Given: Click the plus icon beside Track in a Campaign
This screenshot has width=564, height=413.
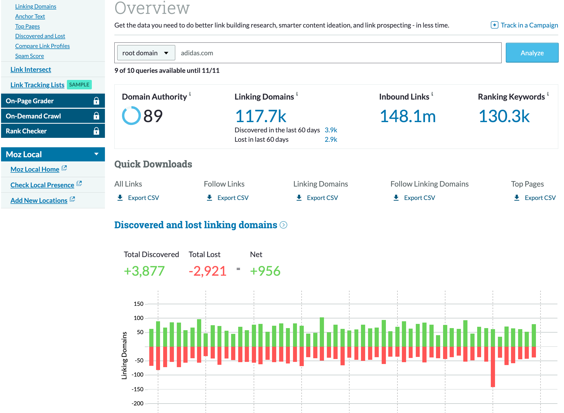Looking at the screenshot, I should [x=494, y=25].
